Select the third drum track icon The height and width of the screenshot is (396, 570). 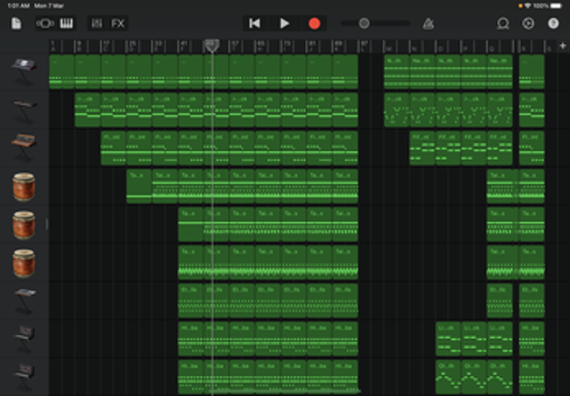click(23, 262)
